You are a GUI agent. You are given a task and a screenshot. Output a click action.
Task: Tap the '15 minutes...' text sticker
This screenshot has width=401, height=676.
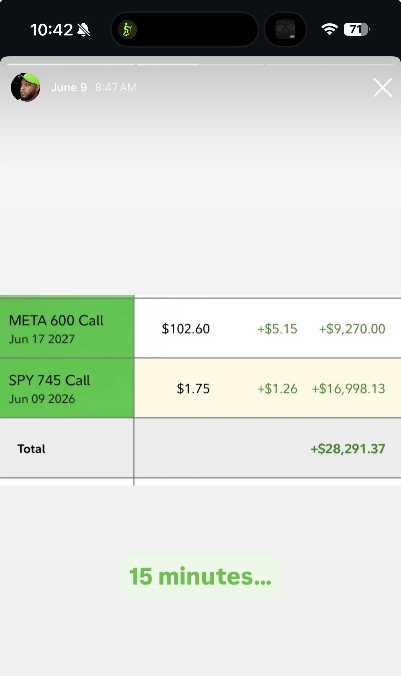pos(200,576)
